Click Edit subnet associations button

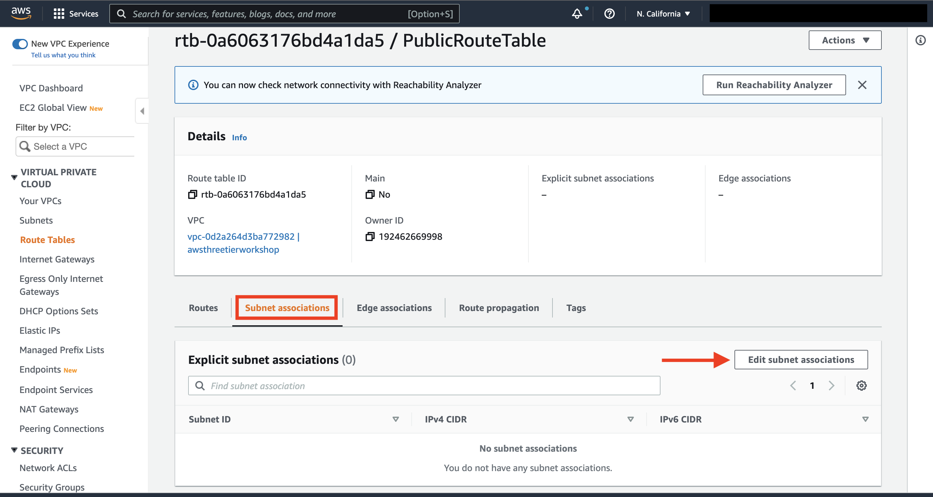(801, 360)
